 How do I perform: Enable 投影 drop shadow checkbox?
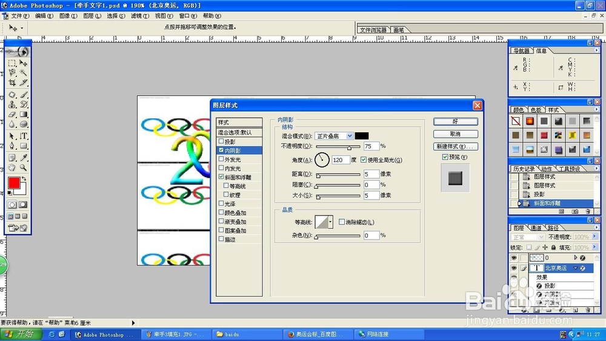pyautogui.click(x=221, y=141)
